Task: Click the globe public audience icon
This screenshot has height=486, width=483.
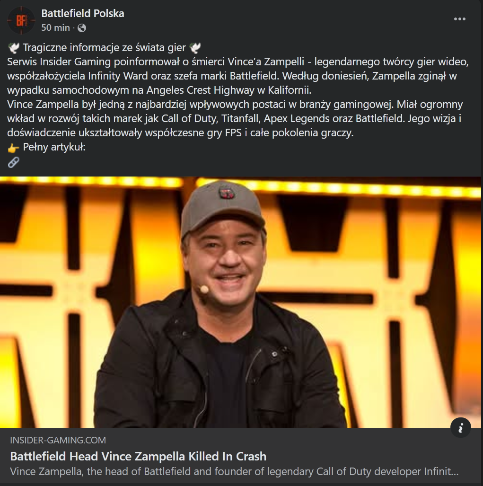Action: tap(82, 28)
